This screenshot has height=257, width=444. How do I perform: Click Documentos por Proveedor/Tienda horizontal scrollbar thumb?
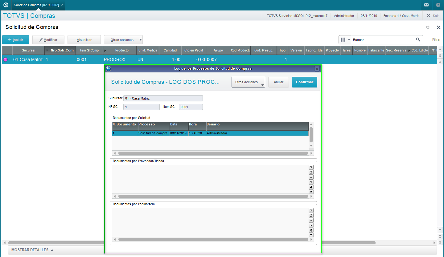[213, 196]
